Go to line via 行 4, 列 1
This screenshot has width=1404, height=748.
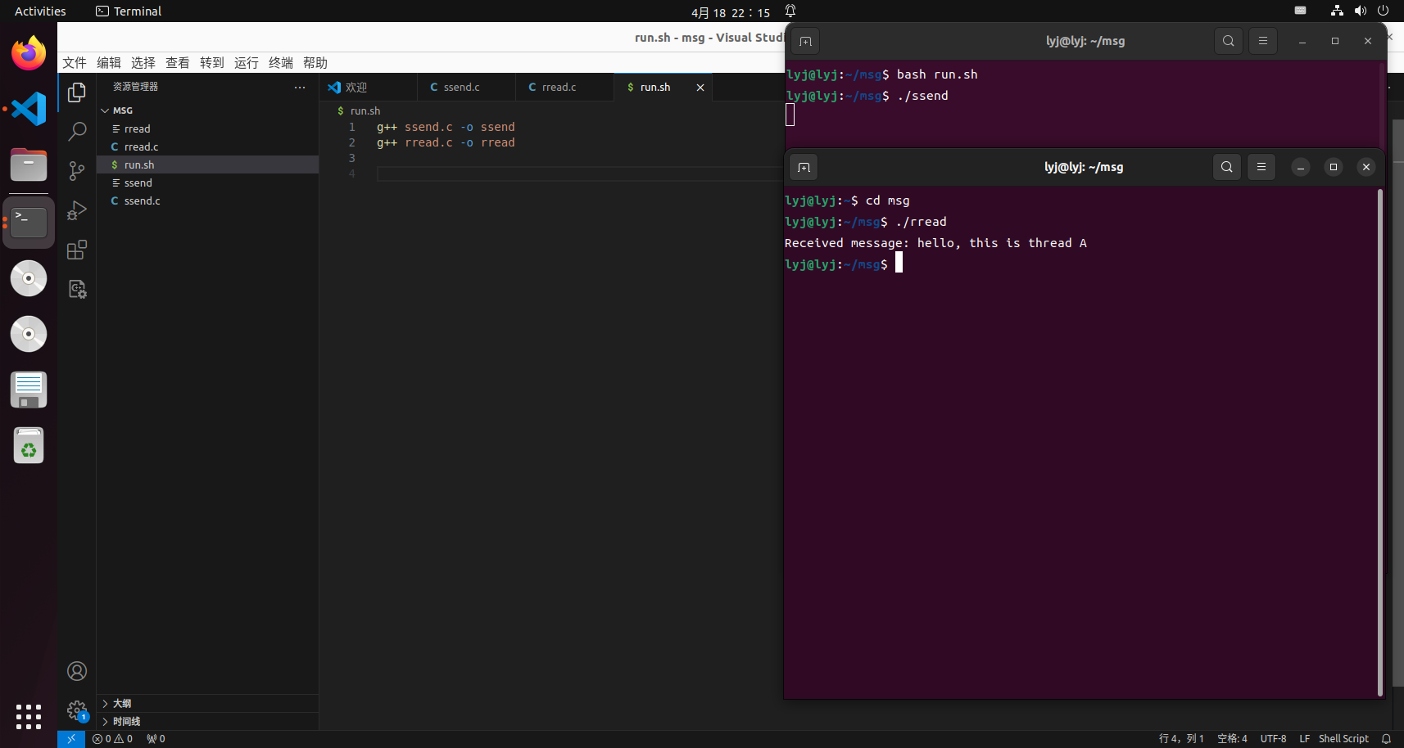coord(1181,739)
